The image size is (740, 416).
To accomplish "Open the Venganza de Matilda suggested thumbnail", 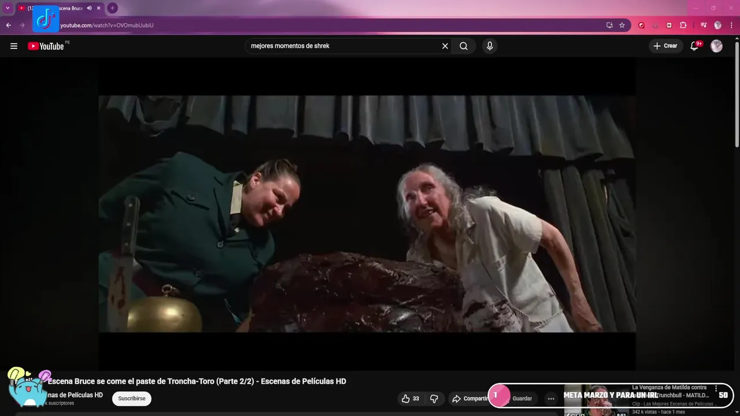I will (595, 400).
